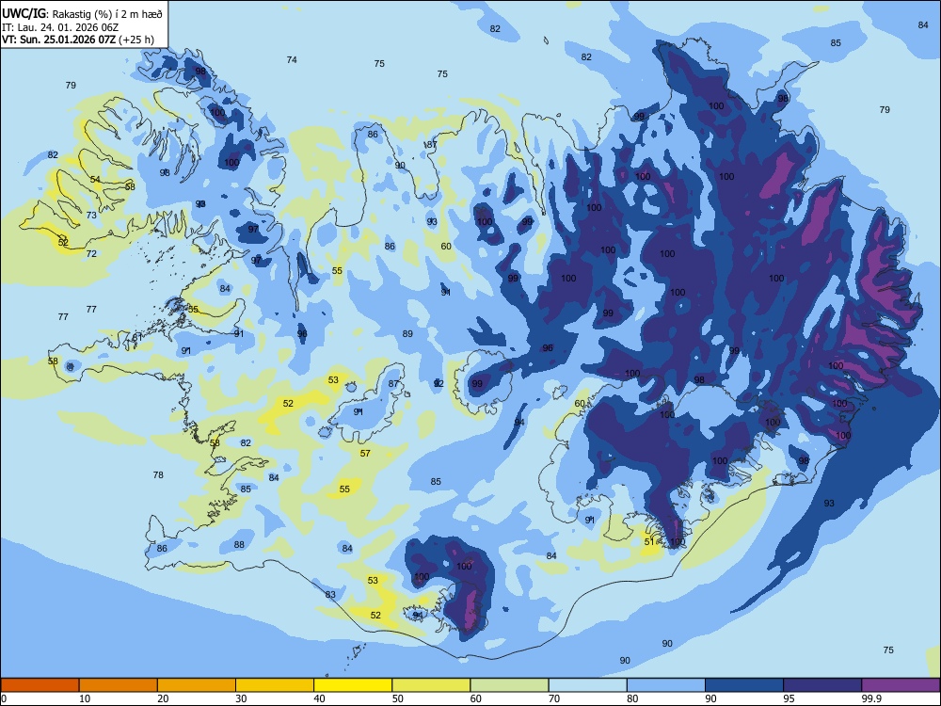Click the map value '54'
Screen dimensions: 941x706
[x=95, y=180]
